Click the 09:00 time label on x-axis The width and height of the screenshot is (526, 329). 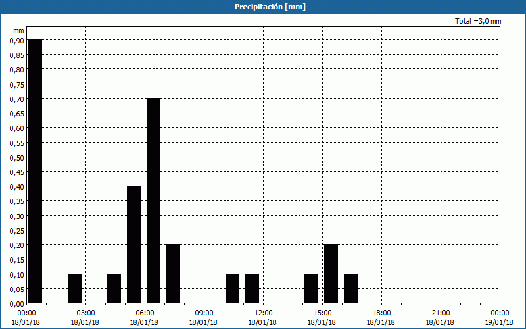pyautogui.click(x=204, y=313)
